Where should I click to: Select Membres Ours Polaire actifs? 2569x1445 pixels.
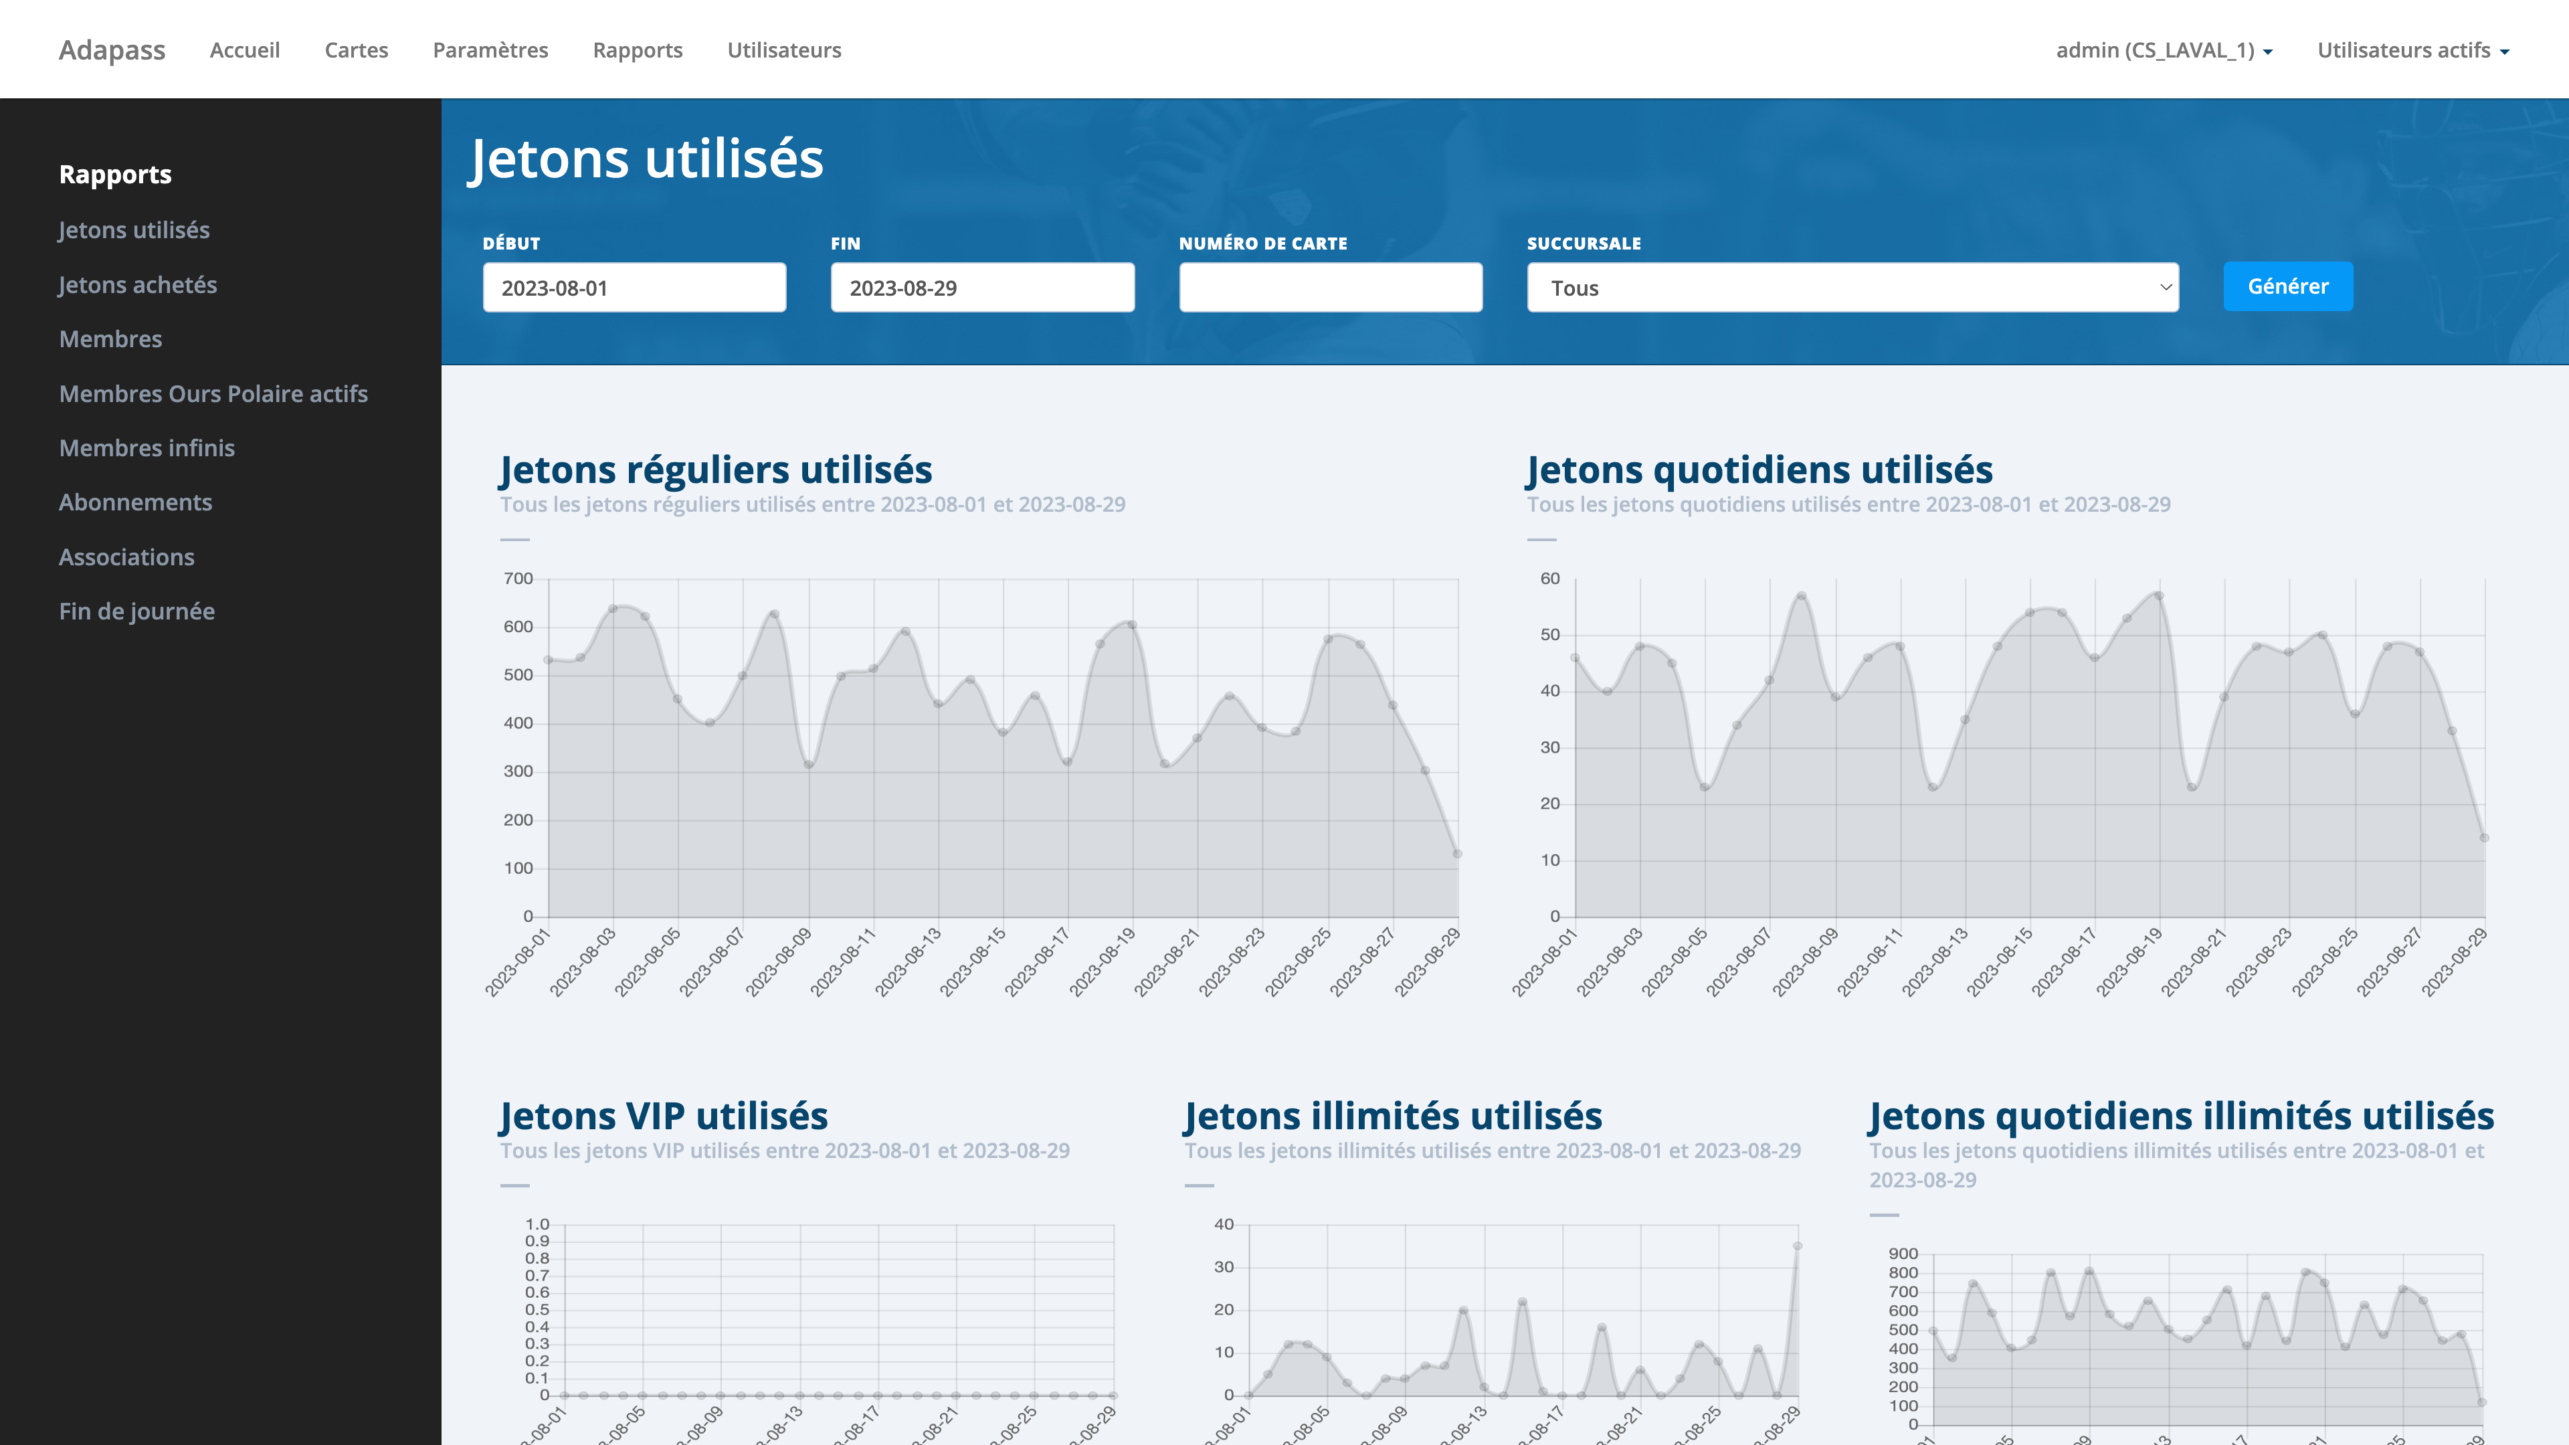click(213, 394)
